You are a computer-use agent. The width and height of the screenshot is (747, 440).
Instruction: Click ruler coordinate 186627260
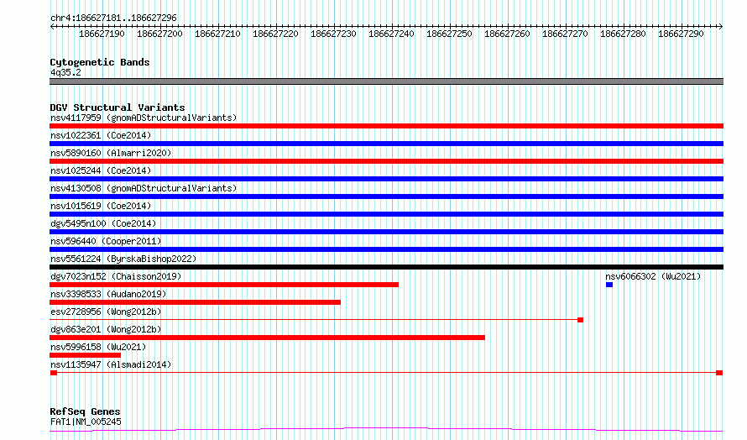[x=507, y=34]
